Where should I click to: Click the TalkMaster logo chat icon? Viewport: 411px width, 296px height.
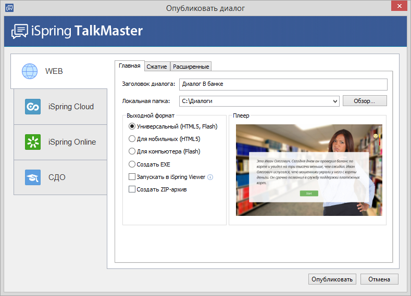(x=20, y=31)
